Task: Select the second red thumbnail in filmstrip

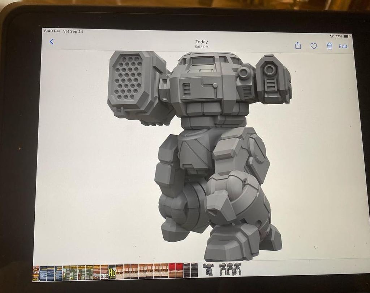Action: click(x=179, y=270)
